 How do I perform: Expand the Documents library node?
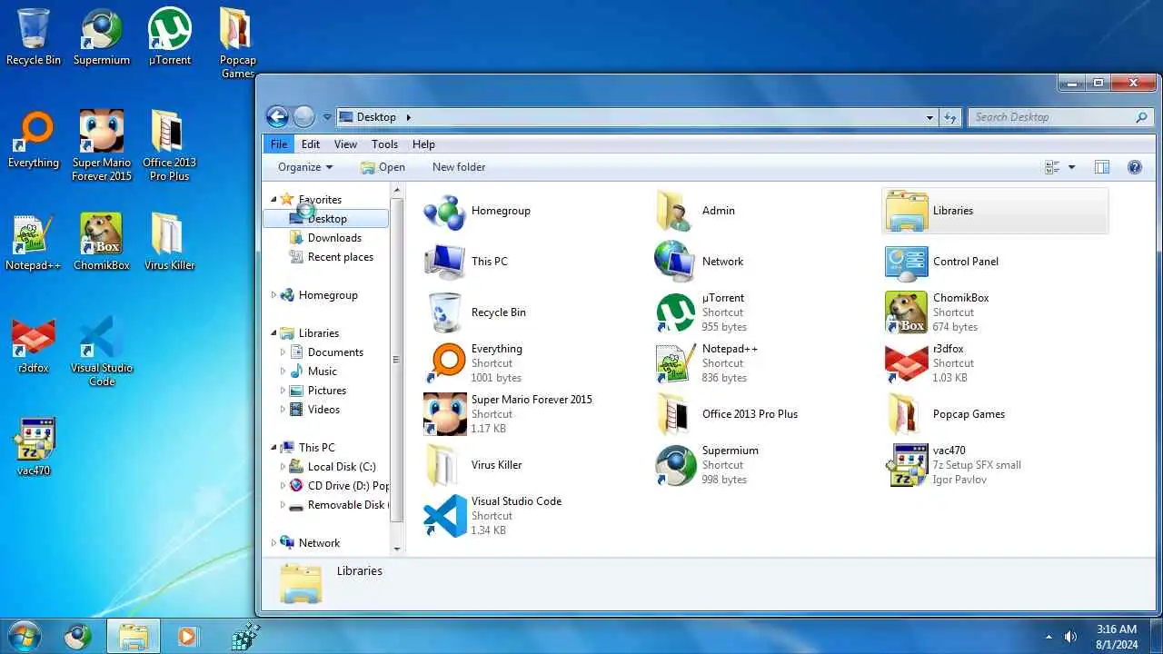(283, 352)
